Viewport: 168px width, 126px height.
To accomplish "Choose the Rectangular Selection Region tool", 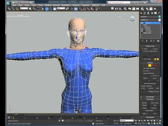I will (38, 9).
